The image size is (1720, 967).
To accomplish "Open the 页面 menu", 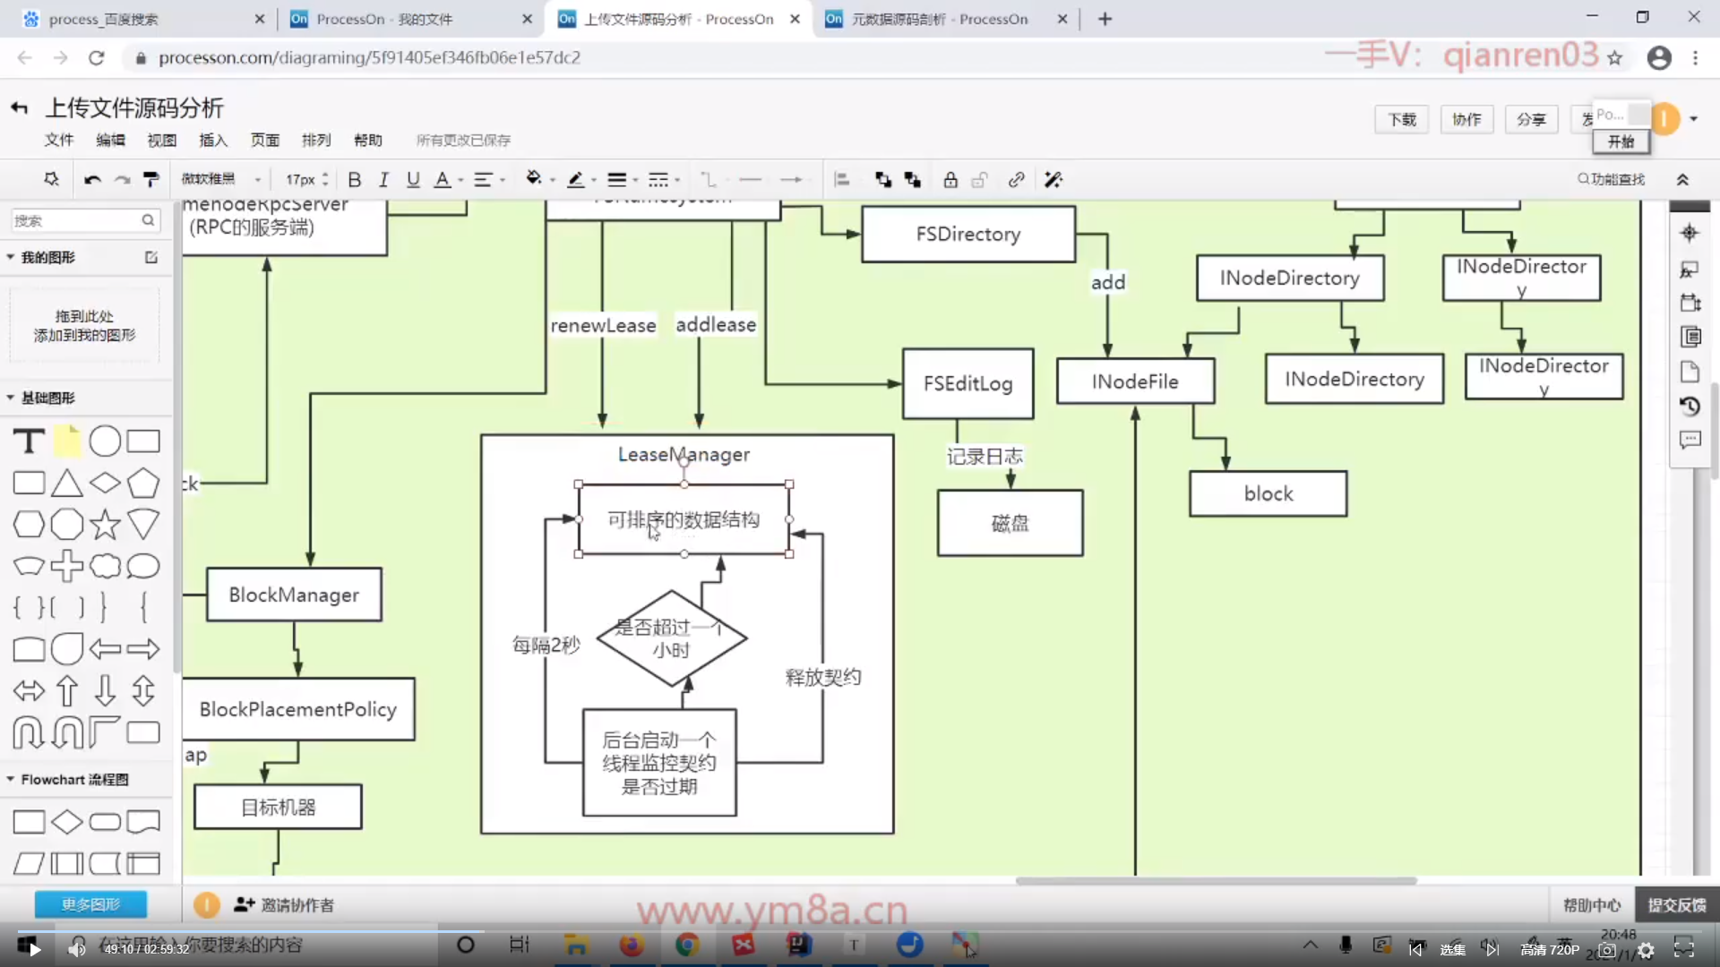I will (265, 140).
